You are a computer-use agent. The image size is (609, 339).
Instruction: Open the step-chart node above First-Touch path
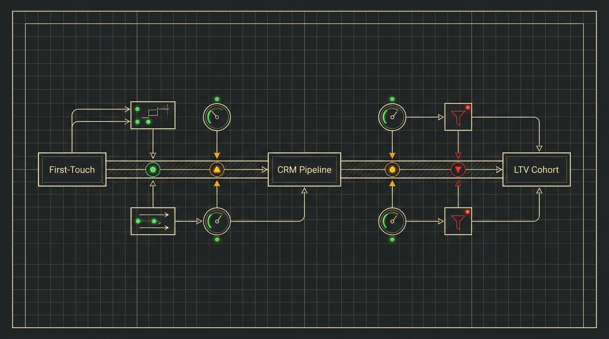tap(153, 115)
